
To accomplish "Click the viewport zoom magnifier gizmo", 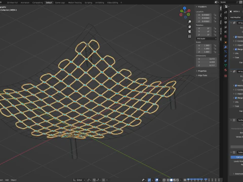I will [190, 22].
